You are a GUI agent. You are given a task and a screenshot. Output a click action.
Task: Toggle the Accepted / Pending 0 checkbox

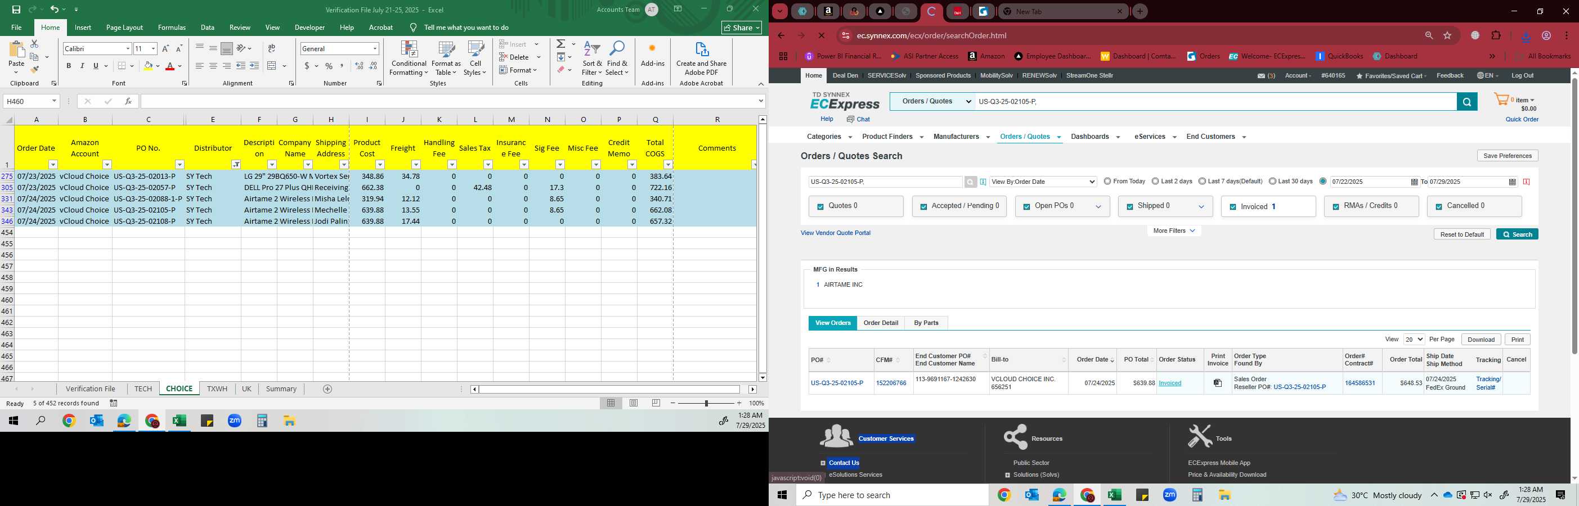coord(923,207)
